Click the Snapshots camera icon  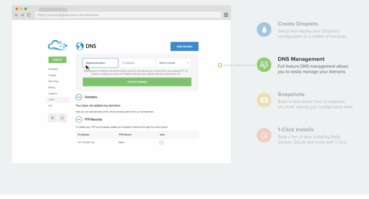click(264, 100)
